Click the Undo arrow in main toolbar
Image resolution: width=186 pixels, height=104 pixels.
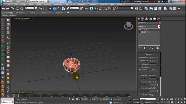point(3,8)
